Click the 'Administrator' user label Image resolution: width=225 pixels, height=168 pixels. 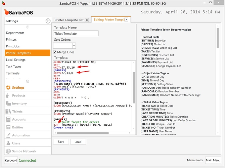click(195, 160)
